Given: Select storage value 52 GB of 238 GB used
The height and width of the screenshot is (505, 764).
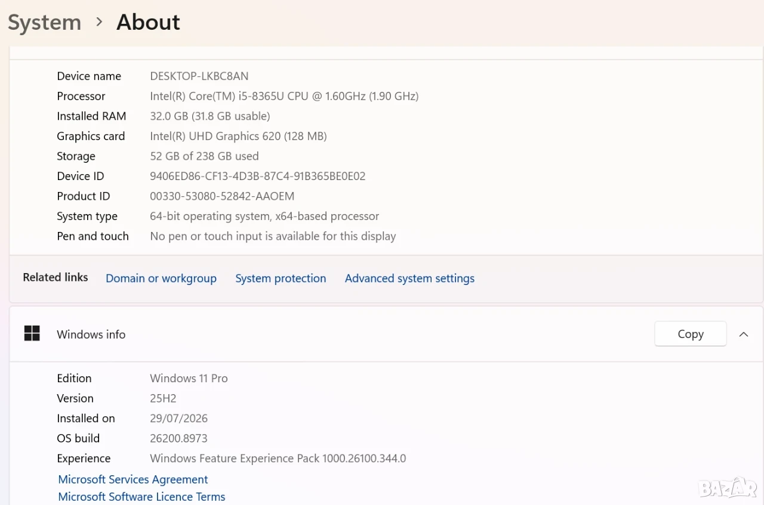Looking at the screenshot, I should click(x=204, y=156).
